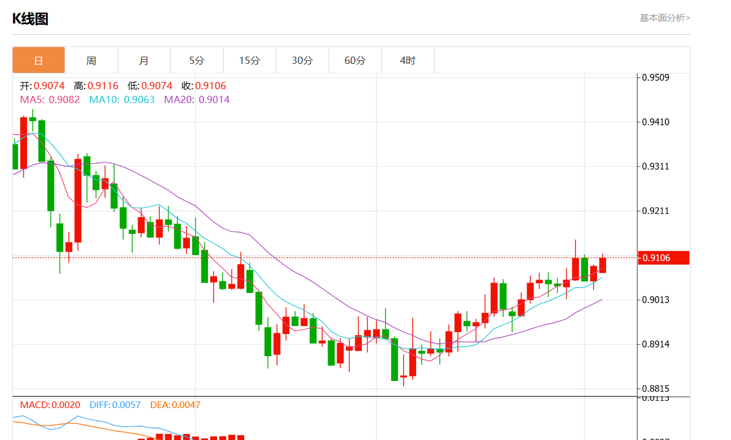
Task: Click the K线图 heading
Action: click(30, 19)
